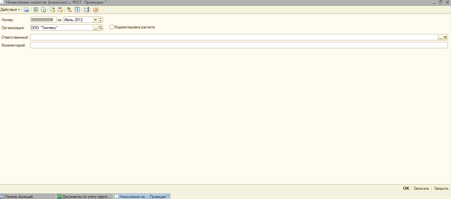Open the document structure report icon
451x199 pixels.
77,10
